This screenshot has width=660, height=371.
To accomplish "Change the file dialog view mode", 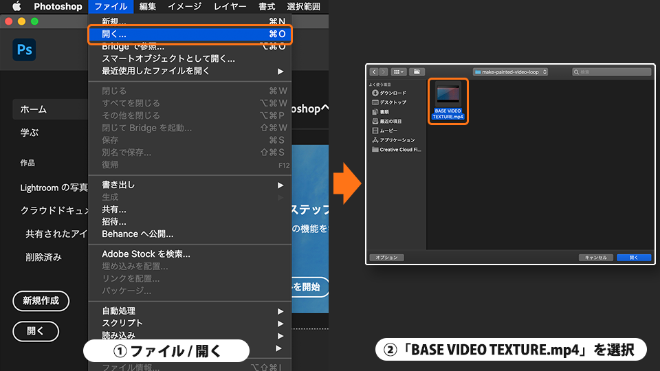I will click(x=398, y=72).
